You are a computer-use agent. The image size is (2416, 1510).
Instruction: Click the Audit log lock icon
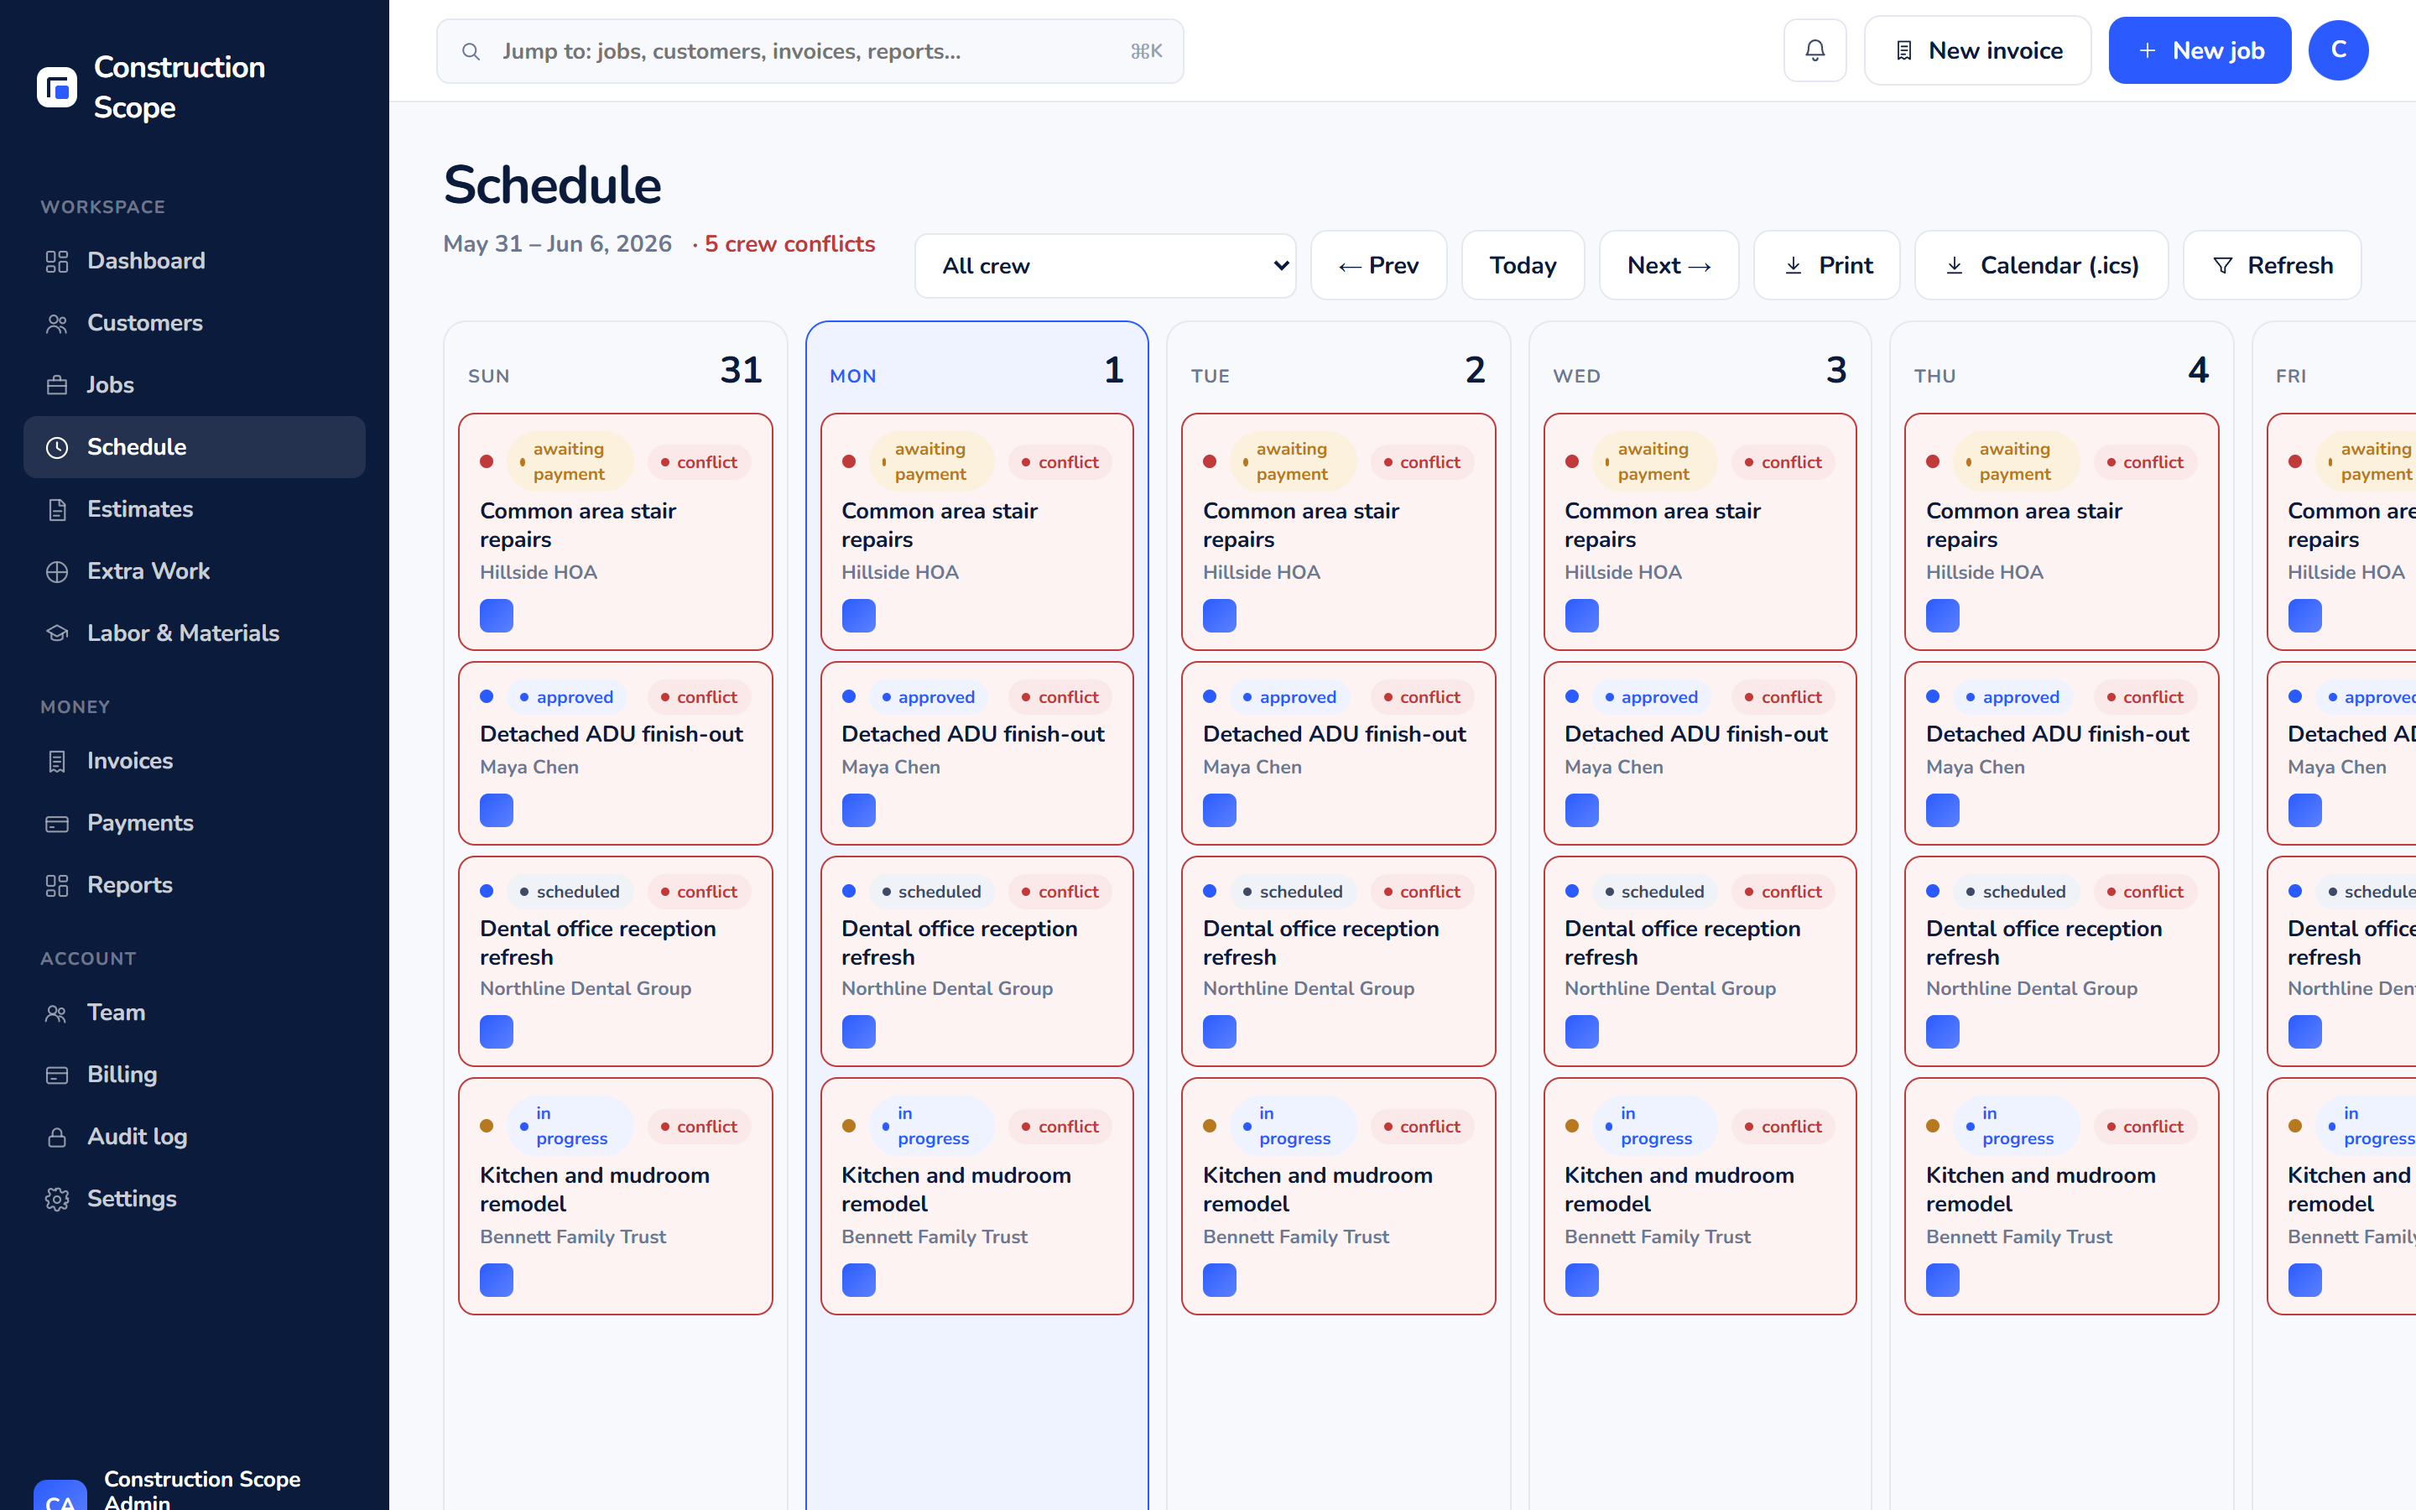pos(57,1137)
